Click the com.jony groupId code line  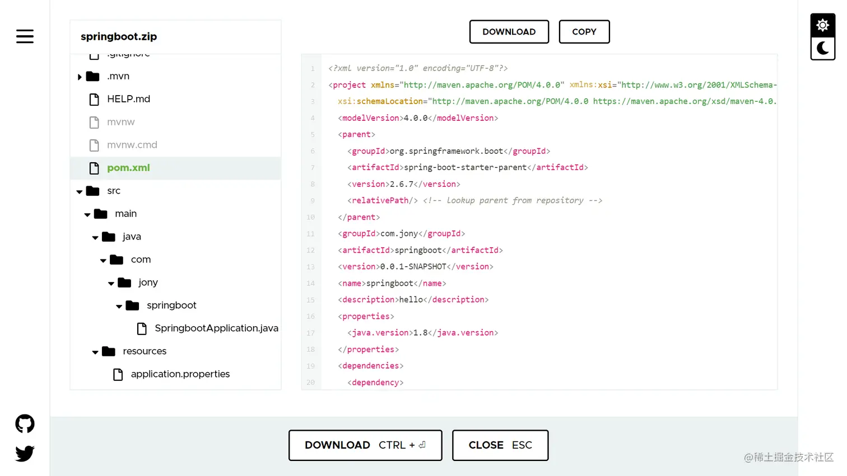(x=402, y=234)
